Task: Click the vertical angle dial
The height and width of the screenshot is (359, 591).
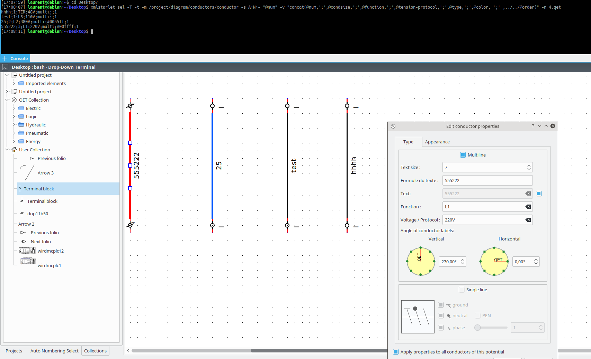Action: [x=421, y=262]
